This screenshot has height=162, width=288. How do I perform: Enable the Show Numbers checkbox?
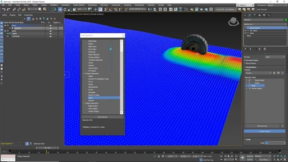[245, 63]
